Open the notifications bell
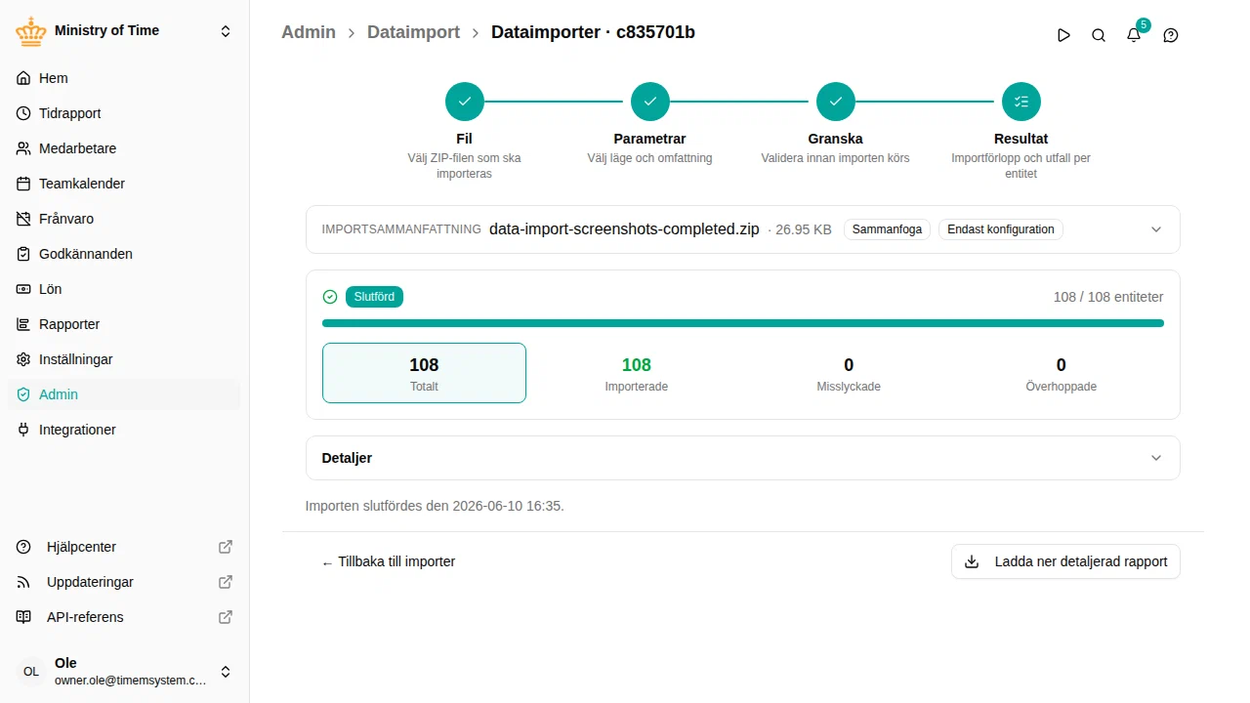The height and width of the screenshot is (703, 1250). 1134,35
